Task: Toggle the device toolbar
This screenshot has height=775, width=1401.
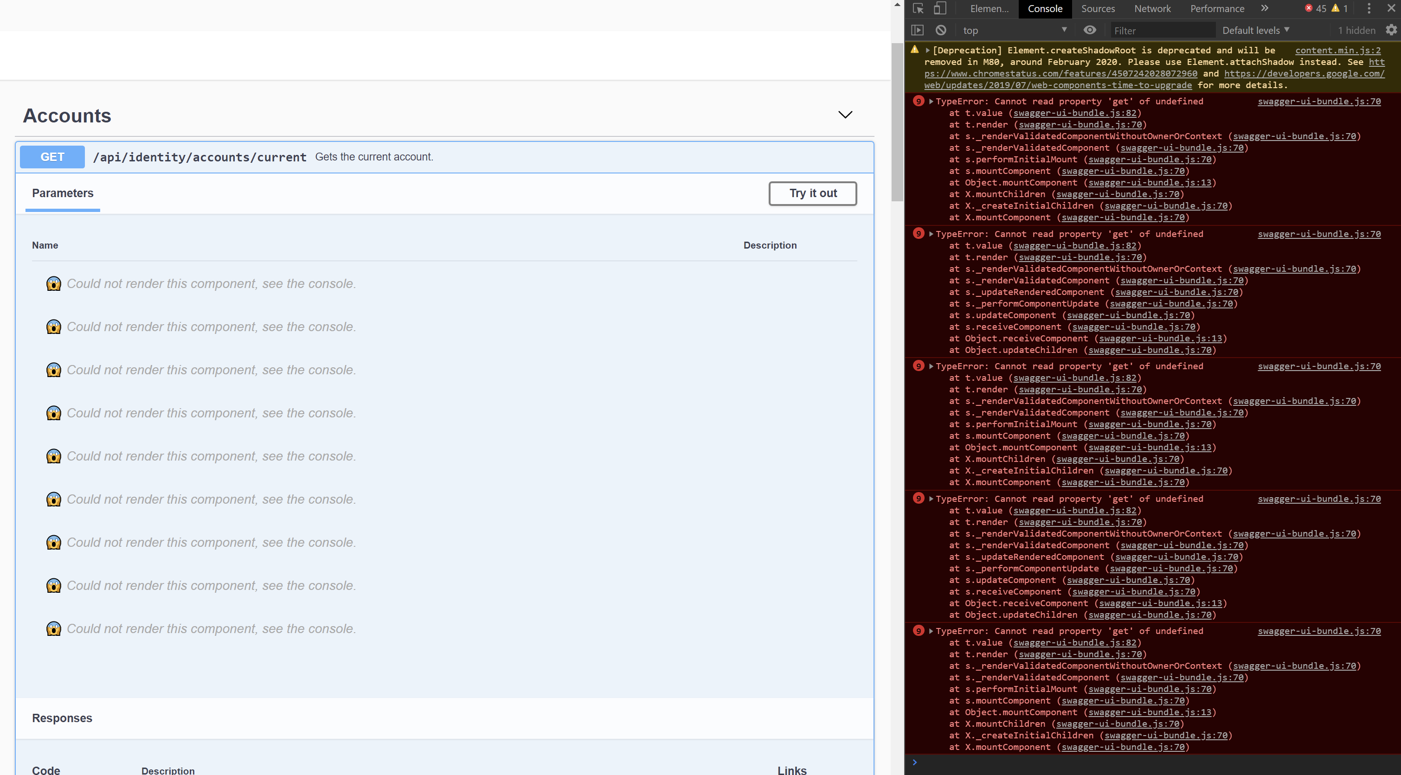Action: (940, 9)
